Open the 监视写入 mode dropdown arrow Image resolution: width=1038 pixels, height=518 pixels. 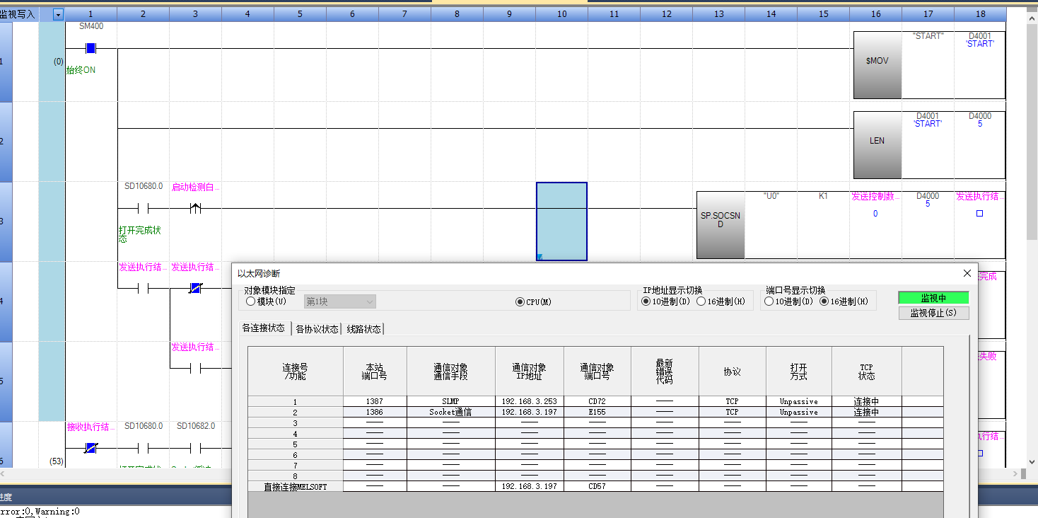(x=58, y=14)
